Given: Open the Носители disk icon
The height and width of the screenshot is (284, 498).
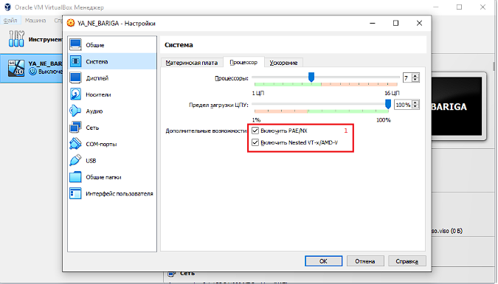Looking at the screenshot, I should (75, 94).
